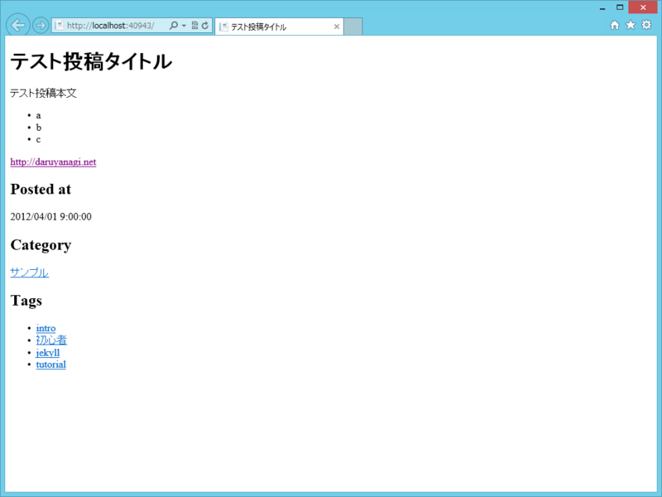The height and width of the screenshot is (497, 662).
Task: Click the page favicon on the tab
Action: pyautogui.click(x=223, y=26)
